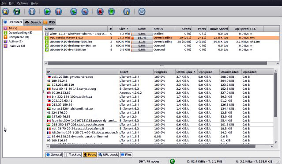Sort torrents by the Seeds column header
Viewport: 282px width, 164px height.
click(x=183, y=29)
